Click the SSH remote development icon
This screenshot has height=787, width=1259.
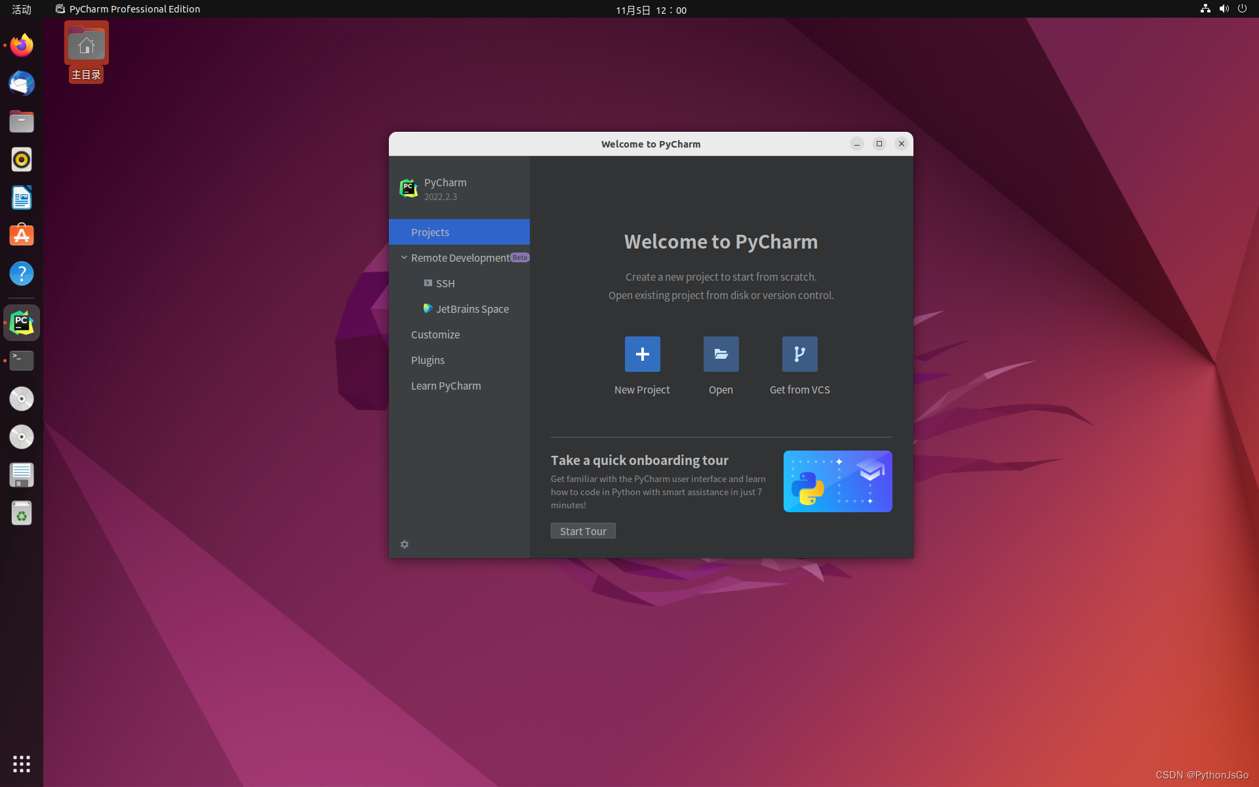pyautogui.click(x=427, y=283)
